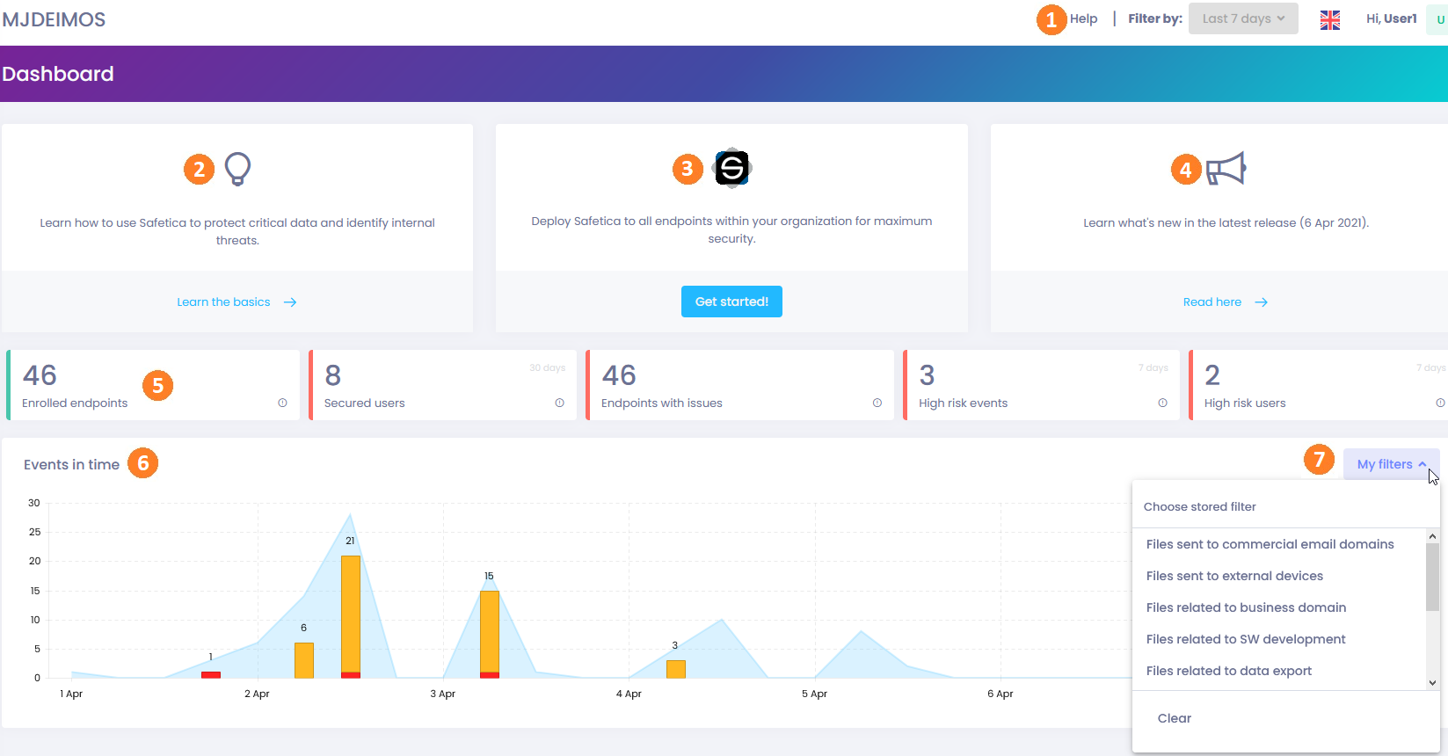
Task: Click the chart bar labeled 21
Action: click(351, 616)
